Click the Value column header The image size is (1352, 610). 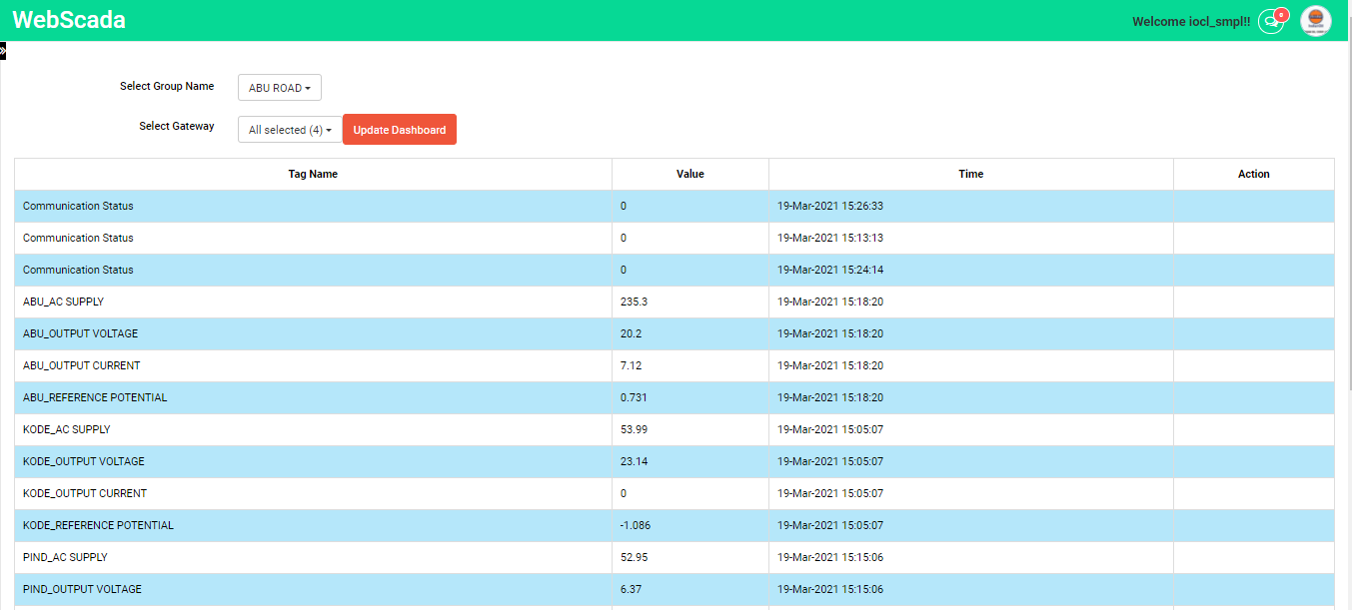[x=689, y=174]
